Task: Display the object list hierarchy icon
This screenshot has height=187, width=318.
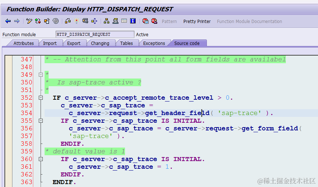Action: pos(106,21)
